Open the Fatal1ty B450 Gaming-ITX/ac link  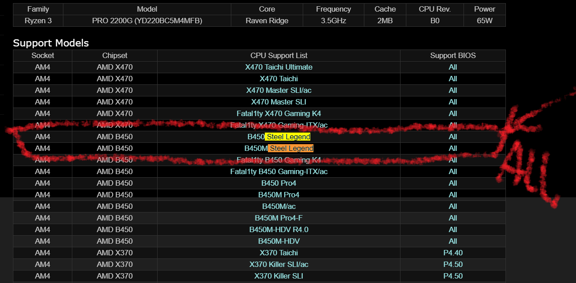[279, 171]
